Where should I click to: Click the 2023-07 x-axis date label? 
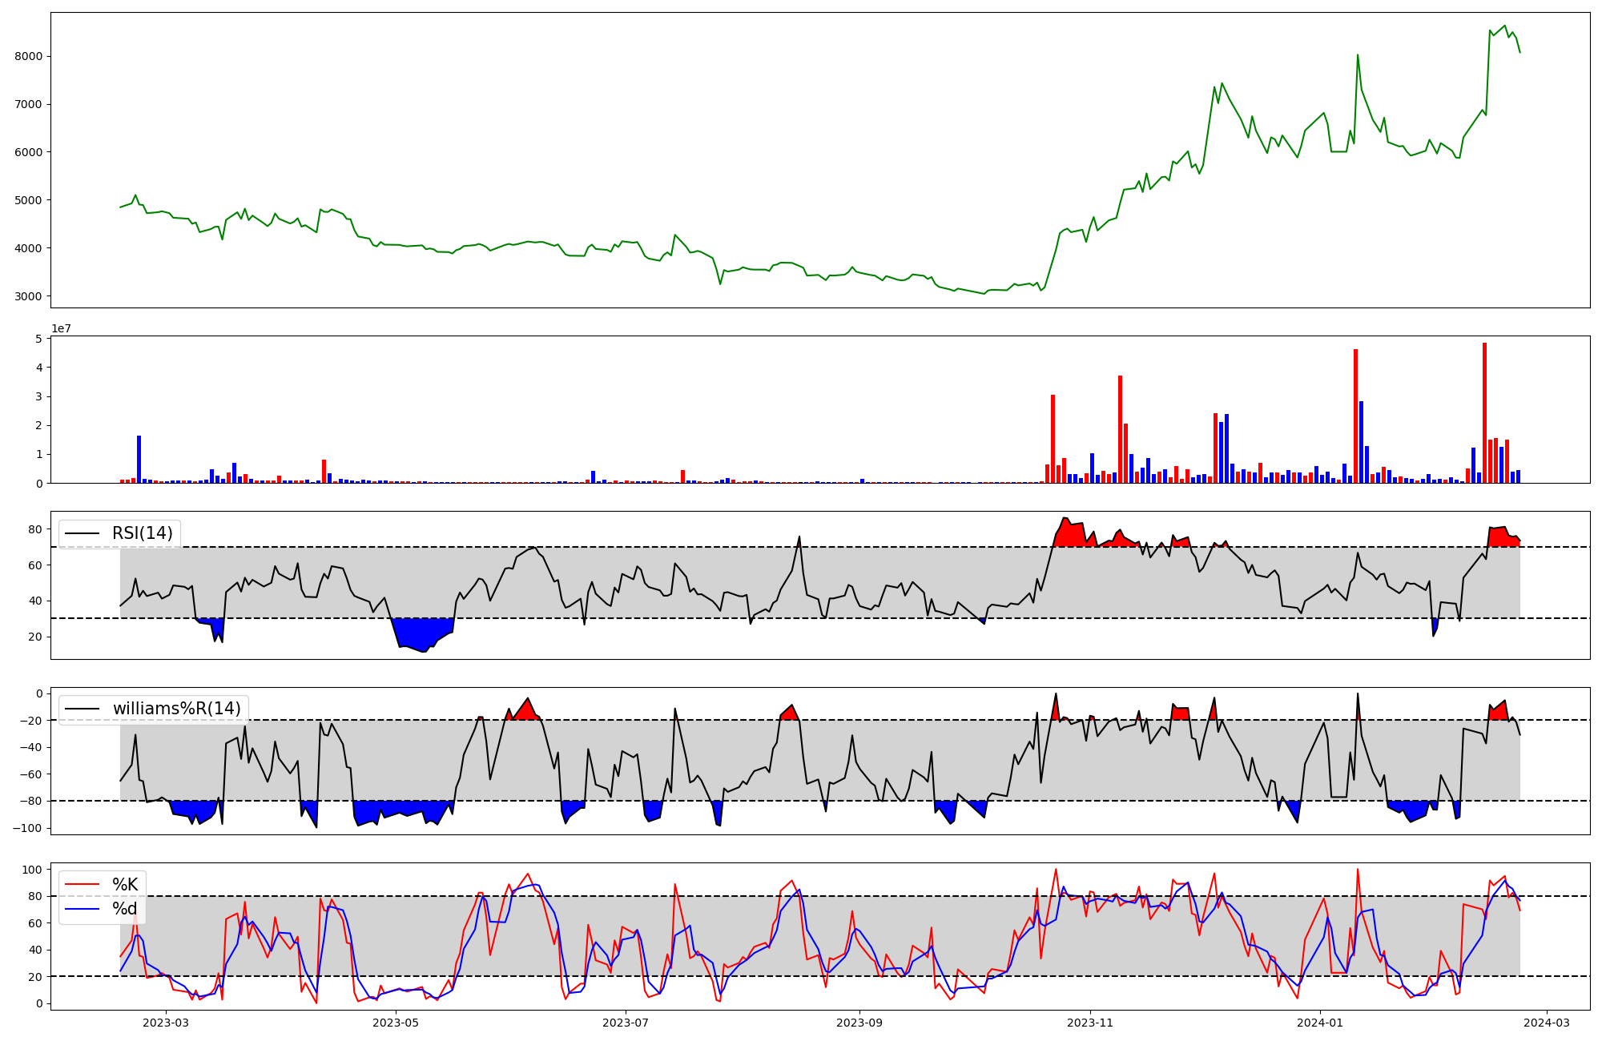click(x=625, y=1023)
